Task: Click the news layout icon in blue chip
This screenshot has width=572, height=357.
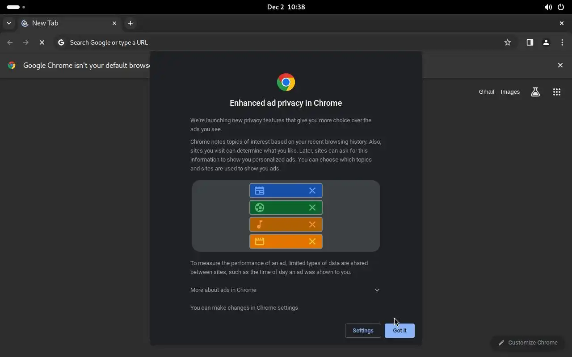Action: coord(260,191)
